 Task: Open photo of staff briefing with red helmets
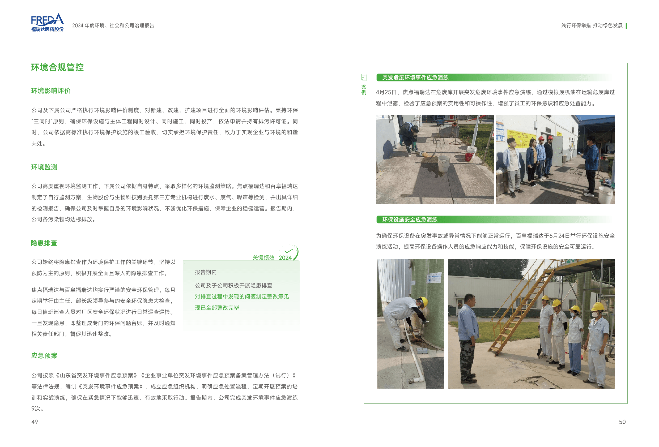(555, 159)
